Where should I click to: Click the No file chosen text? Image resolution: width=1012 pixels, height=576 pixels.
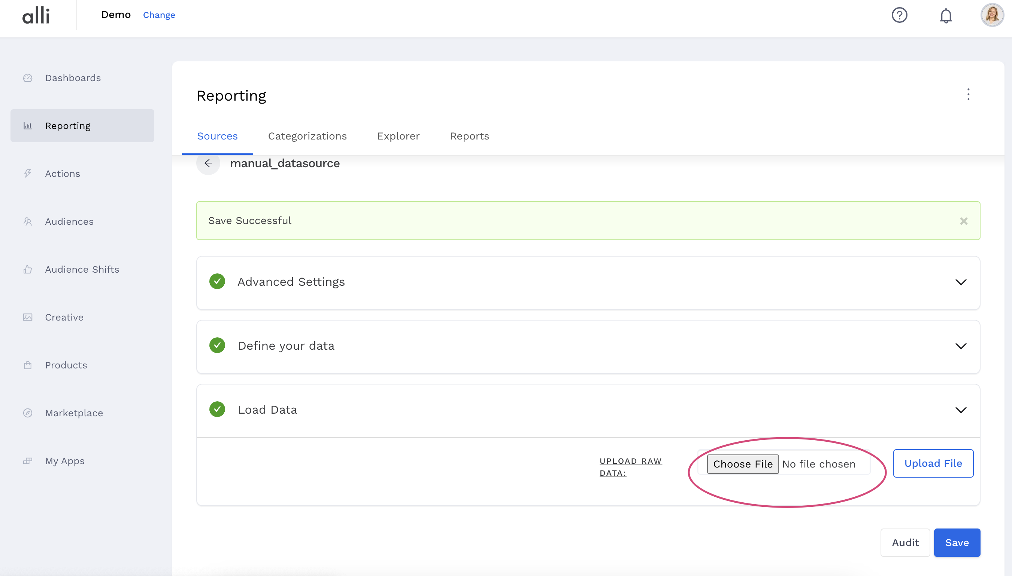[x=819, y=464]
